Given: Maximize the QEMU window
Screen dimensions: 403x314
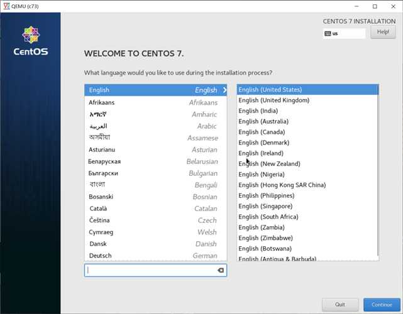Looking at the screenshot, I should (x=375, y=6).
